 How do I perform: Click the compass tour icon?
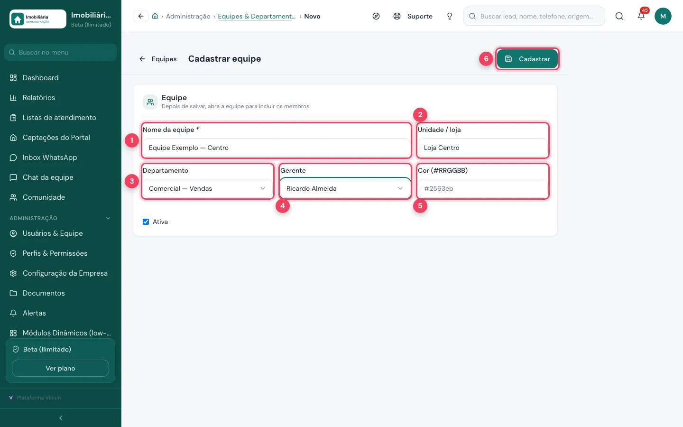tap(376, 16)
